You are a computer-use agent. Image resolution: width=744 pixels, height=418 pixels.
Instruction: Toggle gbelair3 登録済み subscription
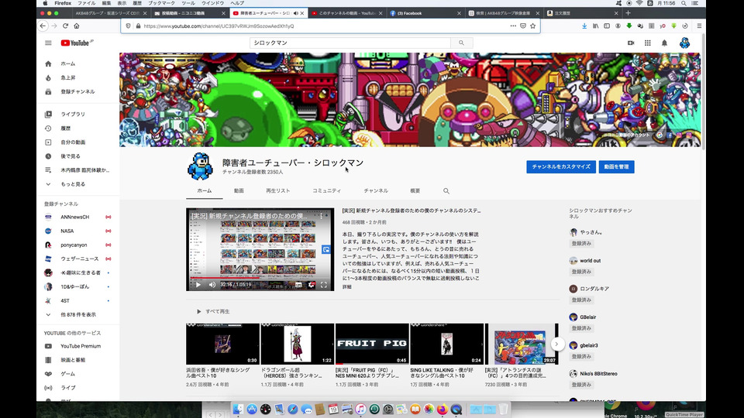[x=581, y=356]
